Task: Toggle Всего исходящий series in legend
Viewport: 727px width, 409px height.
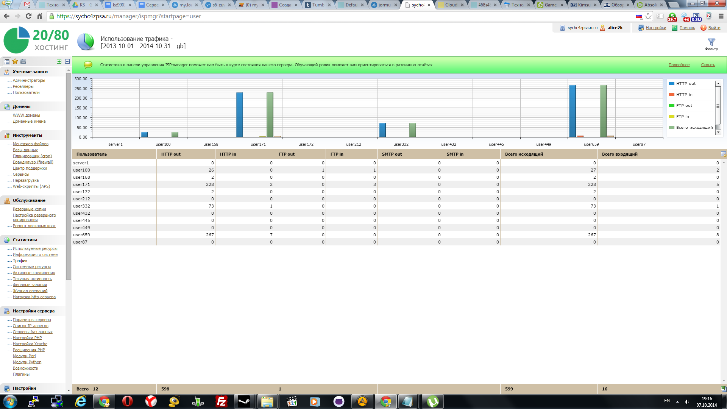Action: click(x=694, y=128)
